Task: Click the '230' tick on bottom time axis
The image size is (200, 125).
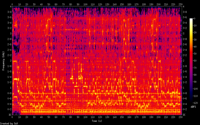Action: pos(181,117)
